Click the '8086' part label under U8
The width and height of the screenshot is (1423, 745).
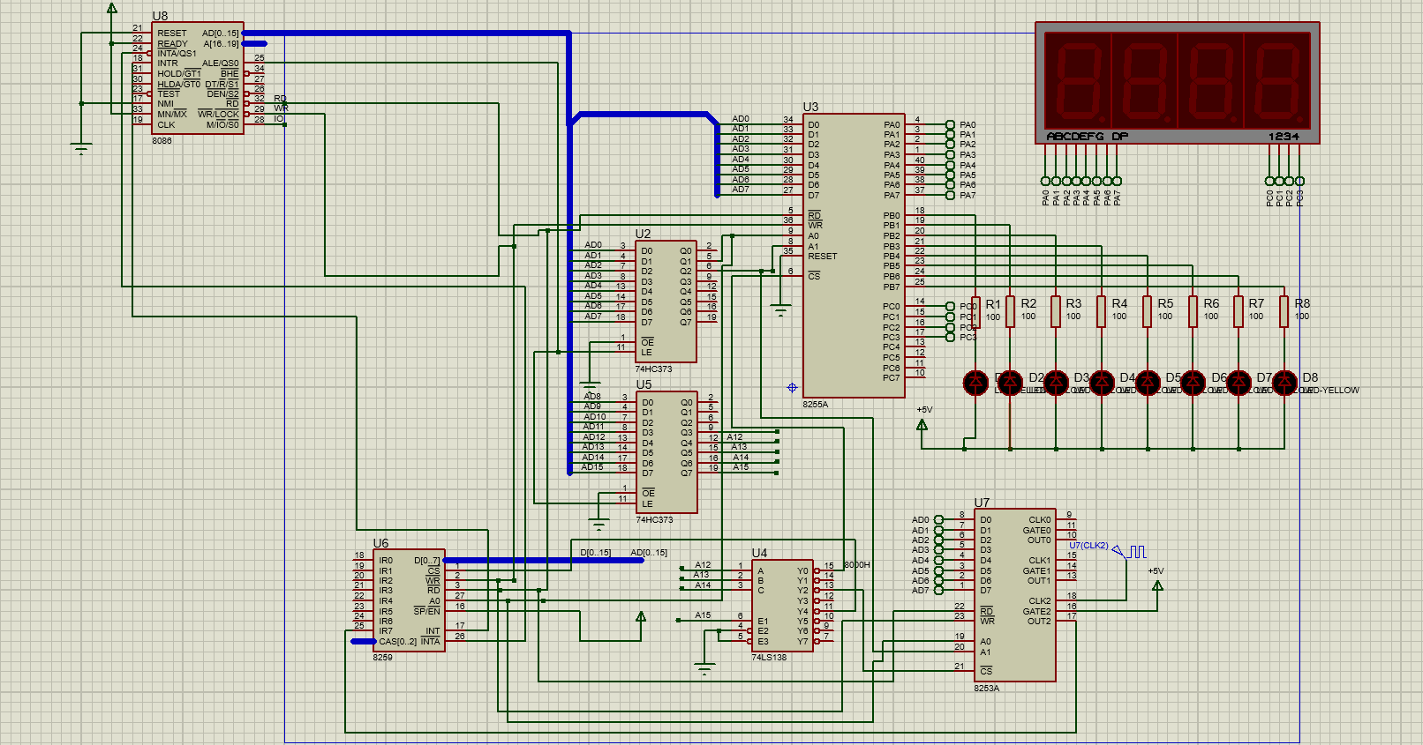point(162,141)
